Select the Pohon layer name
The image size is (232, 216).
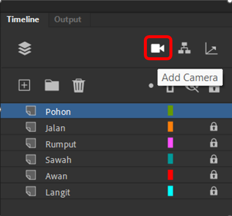58,112
